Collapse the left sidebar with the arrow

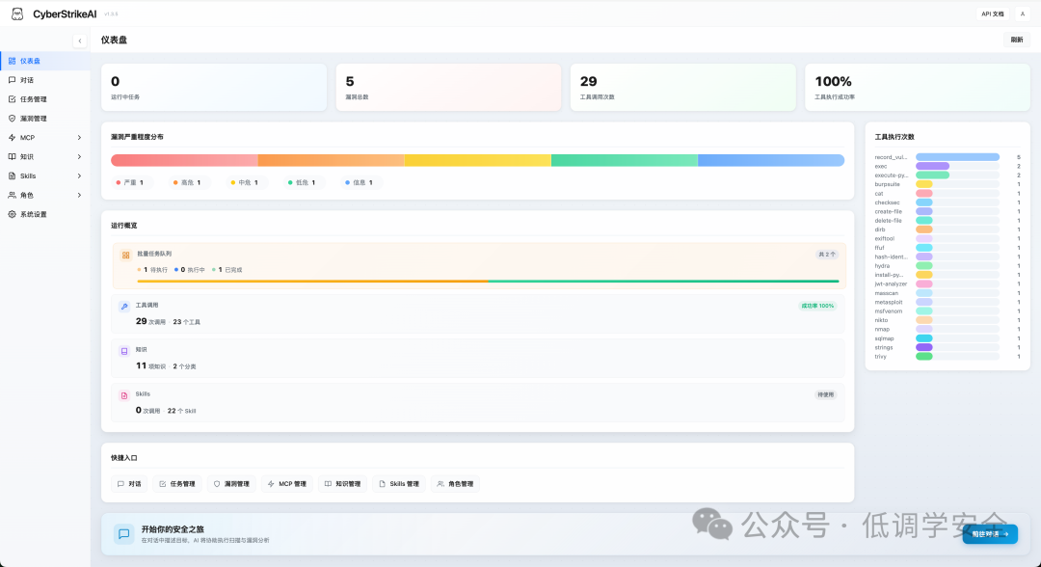tap(80, 41)
